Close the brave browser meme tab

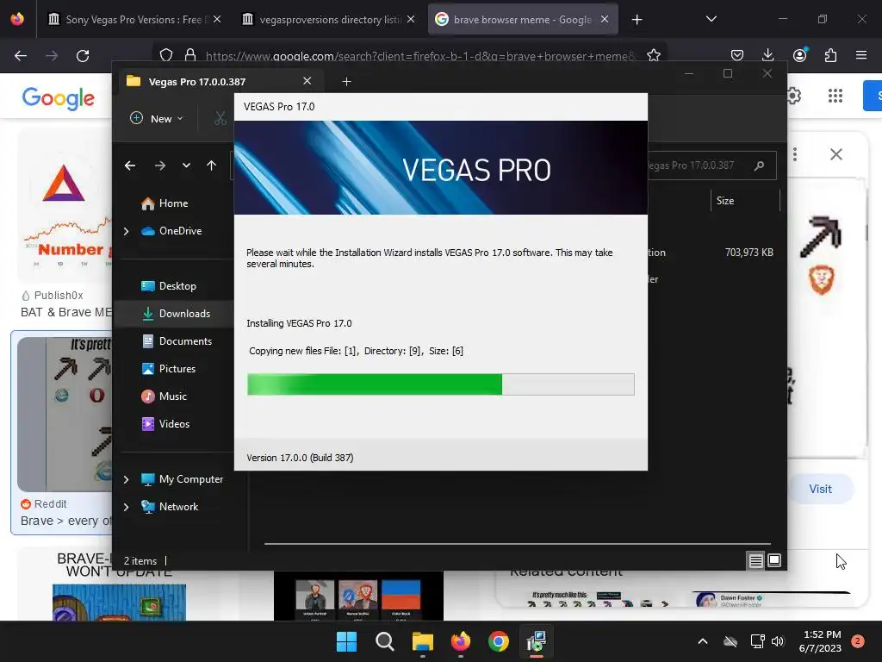(x=605, y=20)
